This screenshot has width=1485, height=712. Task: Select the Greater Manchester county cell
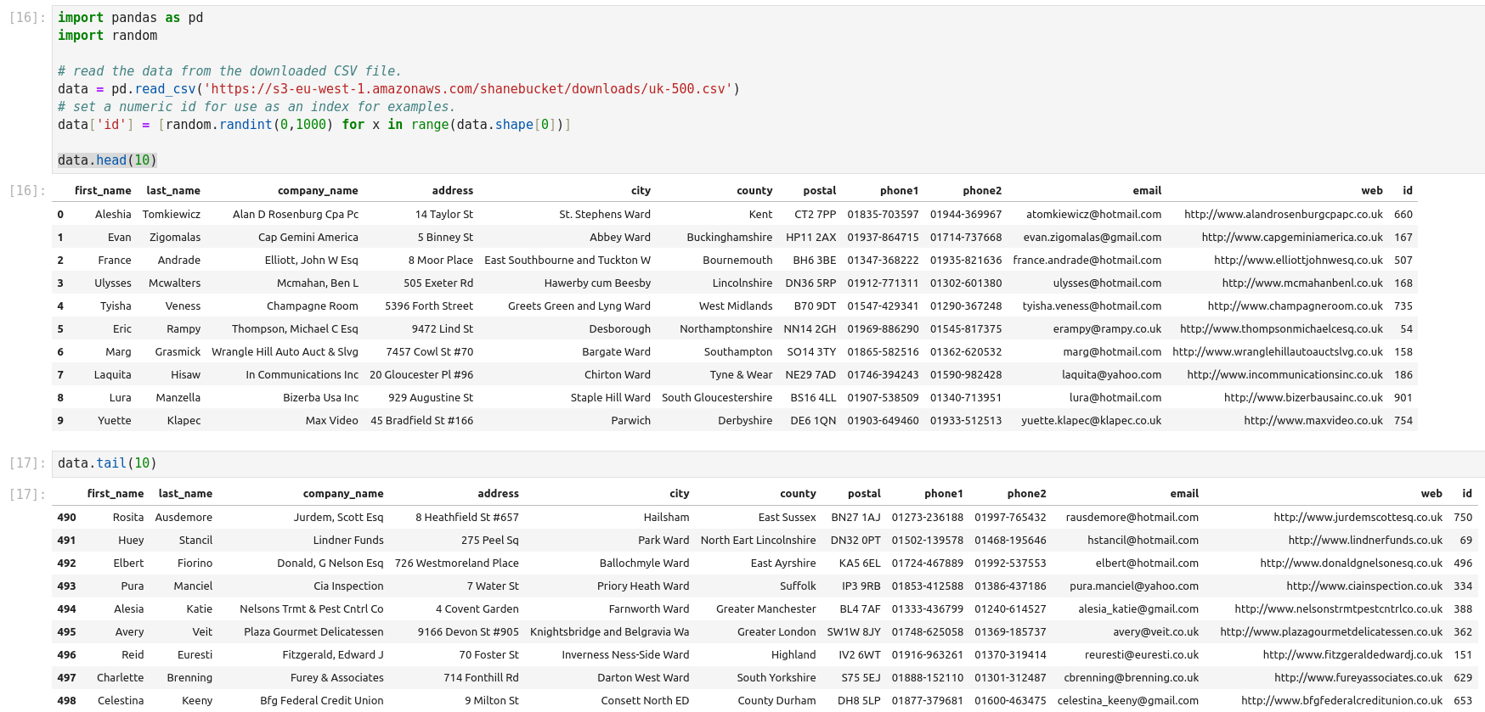pos(765,609)
